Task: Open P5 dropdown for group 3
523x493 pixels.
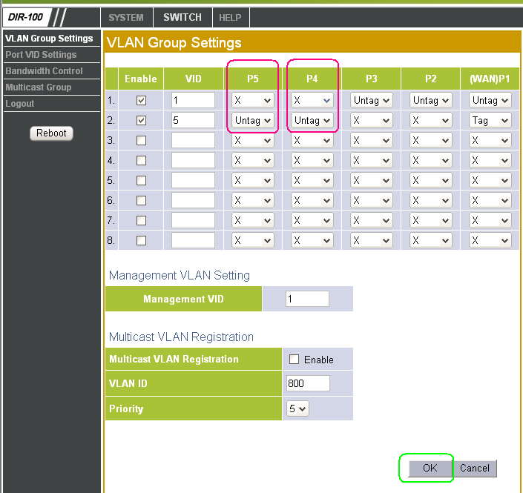Action: [252, 140]
